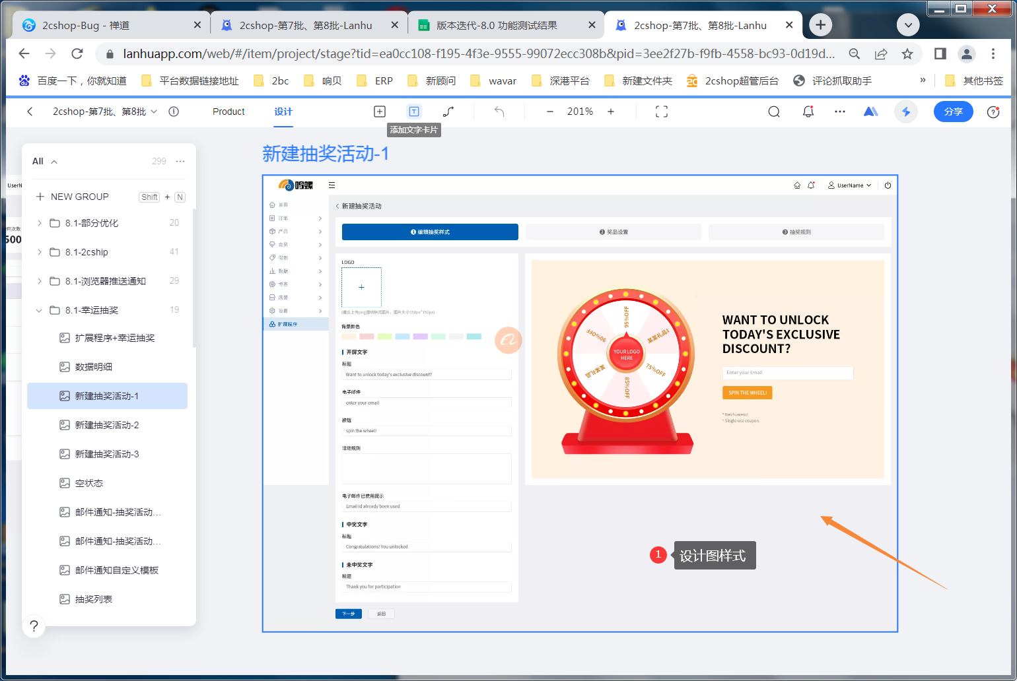Click the add text card icon
Viewport: 1017px width, 681px height.
[413, 112]
